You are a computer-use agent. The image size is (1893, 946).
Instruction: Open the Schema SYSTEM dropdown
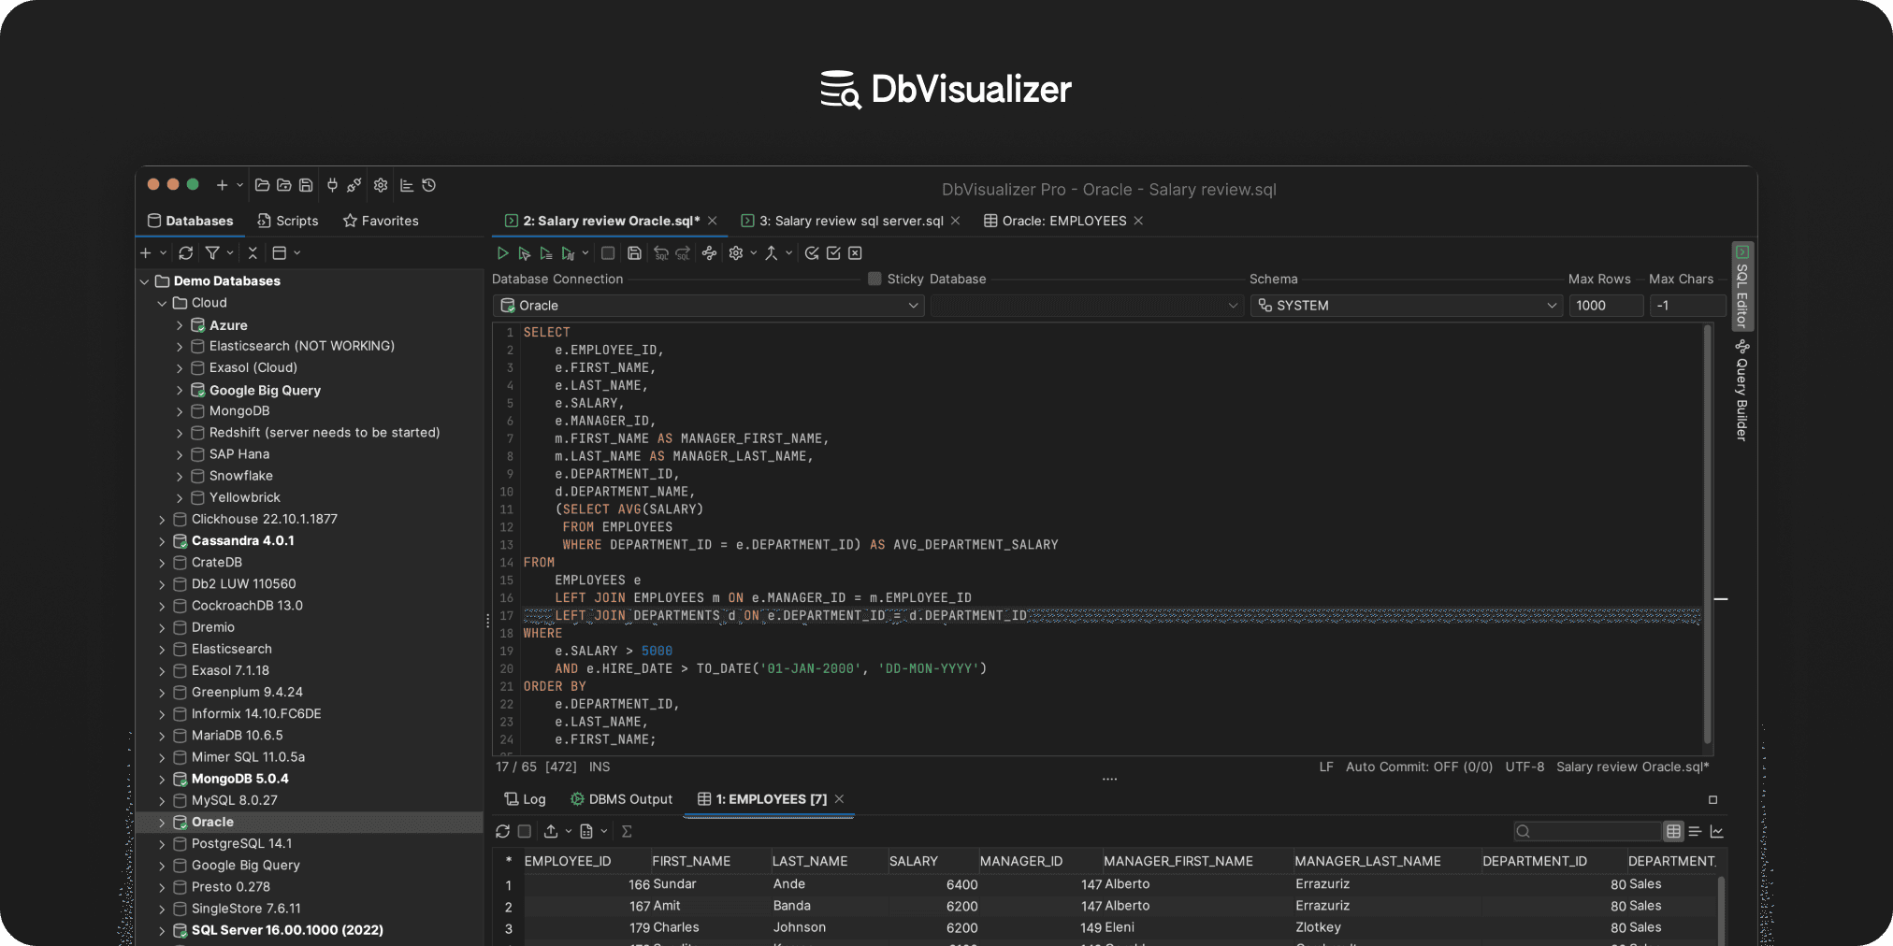(1406, 306)
